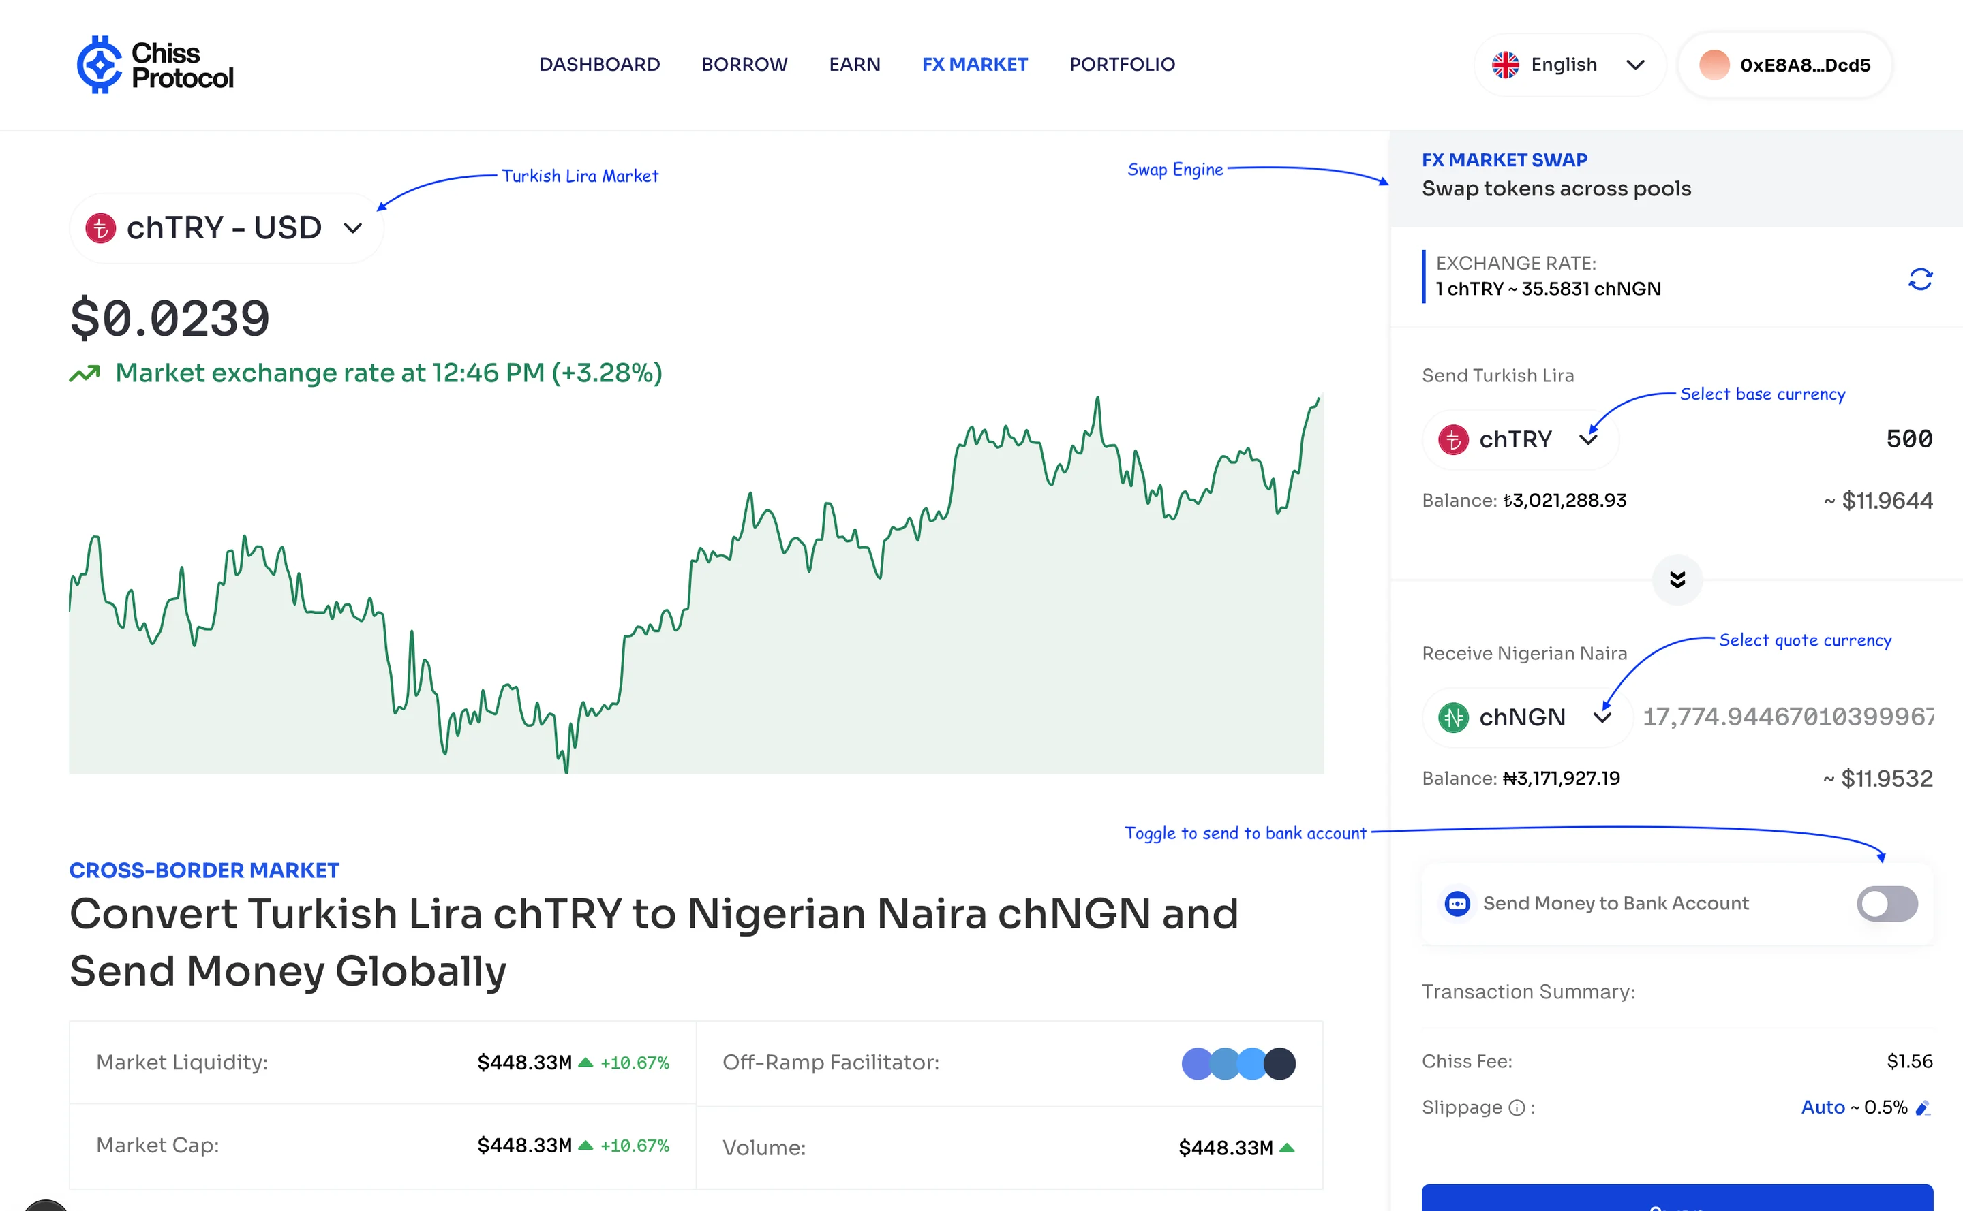Open the chNGN quote currency dropdown
Viewport: 1963px width, 1211px height.
coord(1603,717)
